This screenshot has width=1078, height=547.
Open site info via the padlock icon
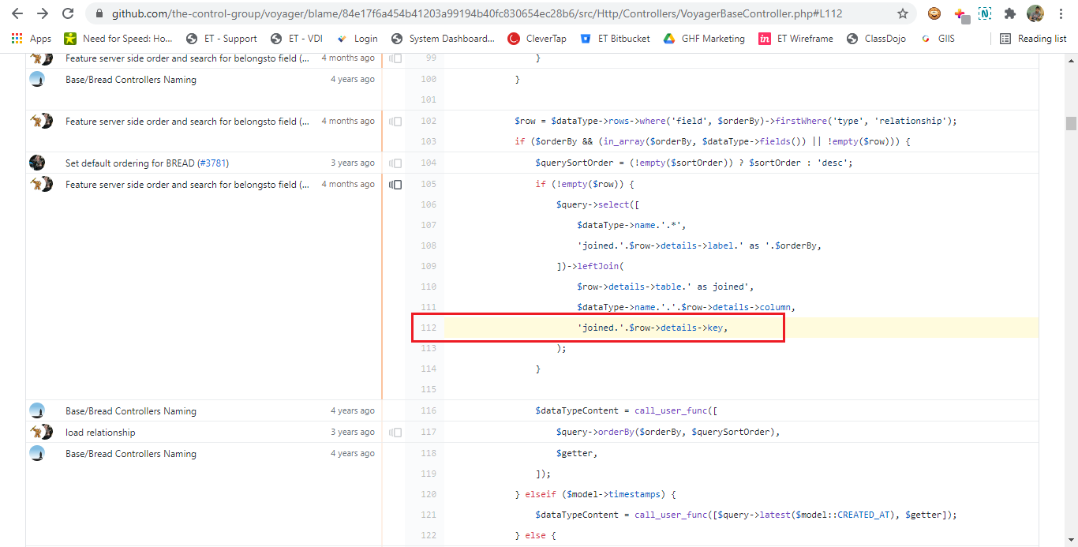99,13
